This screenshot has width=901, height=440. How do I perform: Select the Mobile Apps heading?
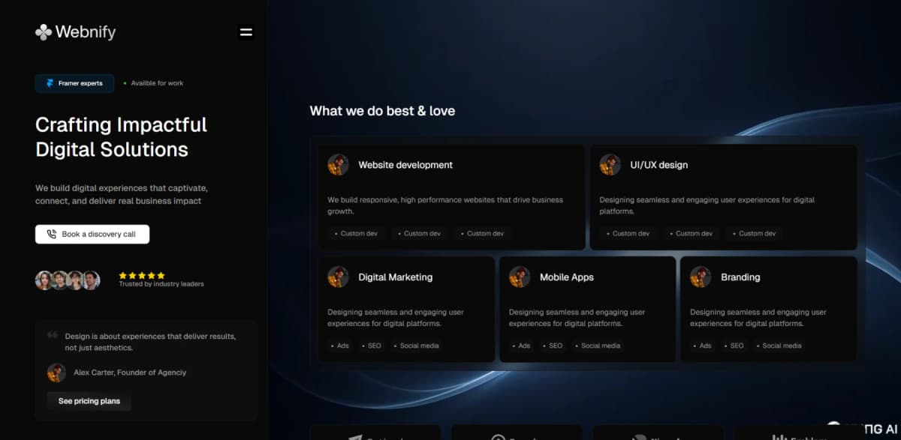tap(567, 277)
